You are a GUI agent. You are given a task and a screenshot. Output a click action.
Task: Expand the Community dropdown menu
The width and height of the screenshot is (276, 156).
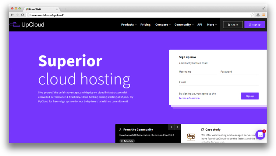pos(184,25)
